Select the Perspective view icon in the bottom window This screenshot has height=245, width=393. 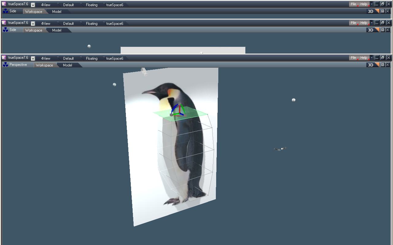[x=5, y=65]
